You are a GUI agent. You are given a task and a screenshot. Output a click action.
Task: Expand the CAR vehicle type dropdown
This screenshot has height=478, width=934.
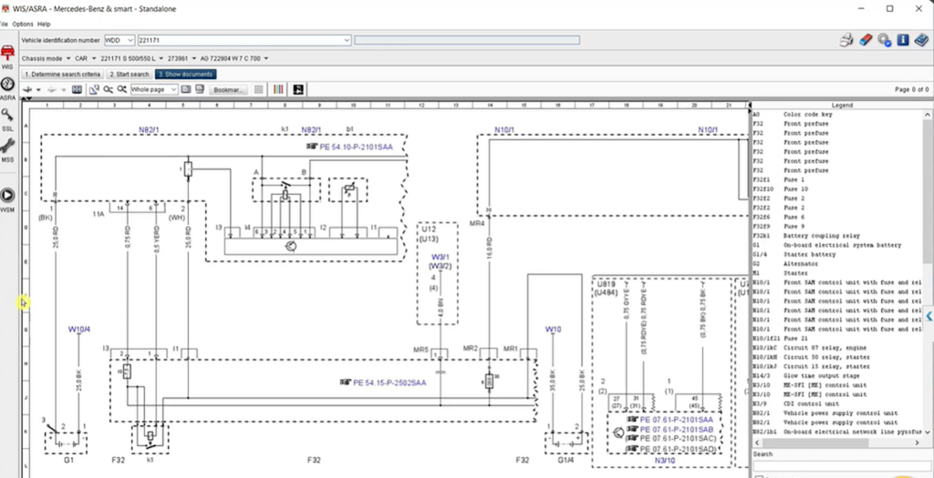92,58
